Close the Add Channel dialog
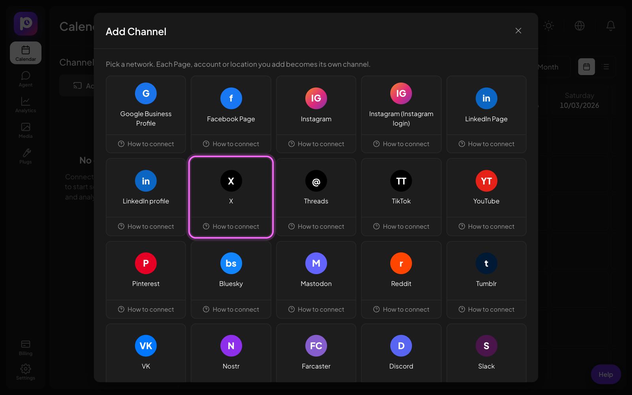Image resolution: width=632 pixels, height=395 pixels. [x=518, y=31]
